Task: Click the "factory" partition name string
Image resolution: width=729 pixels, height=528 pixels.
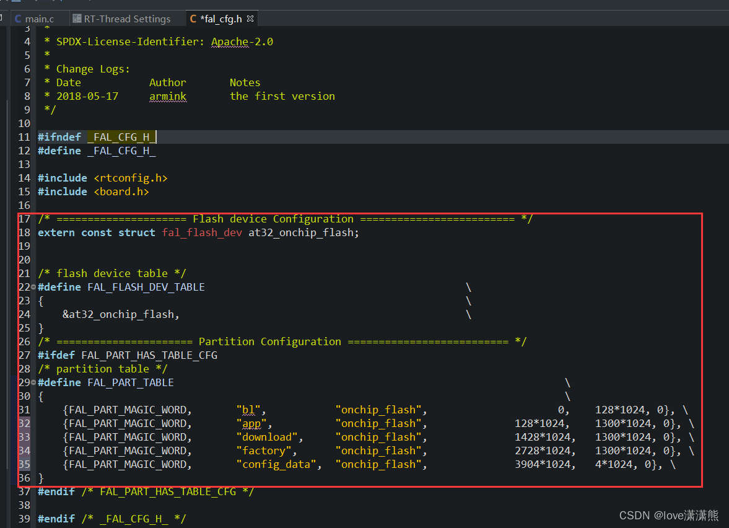Action: [x=264, y=451]
